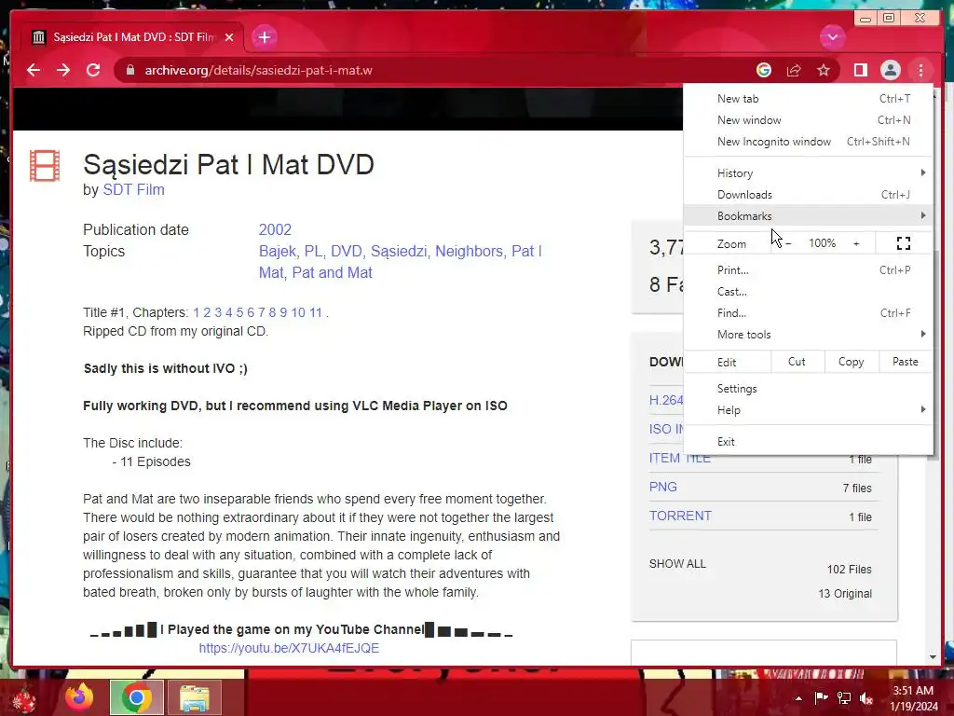954x716 pixels.
Task: Click Paste in the Edit row
Action: tap(906, 362)
